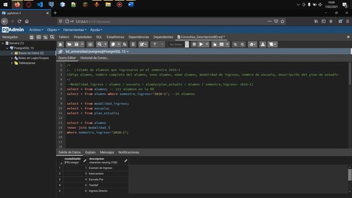Switch to the Estadísticas tab
352x198 pixels.
[116, 37]
